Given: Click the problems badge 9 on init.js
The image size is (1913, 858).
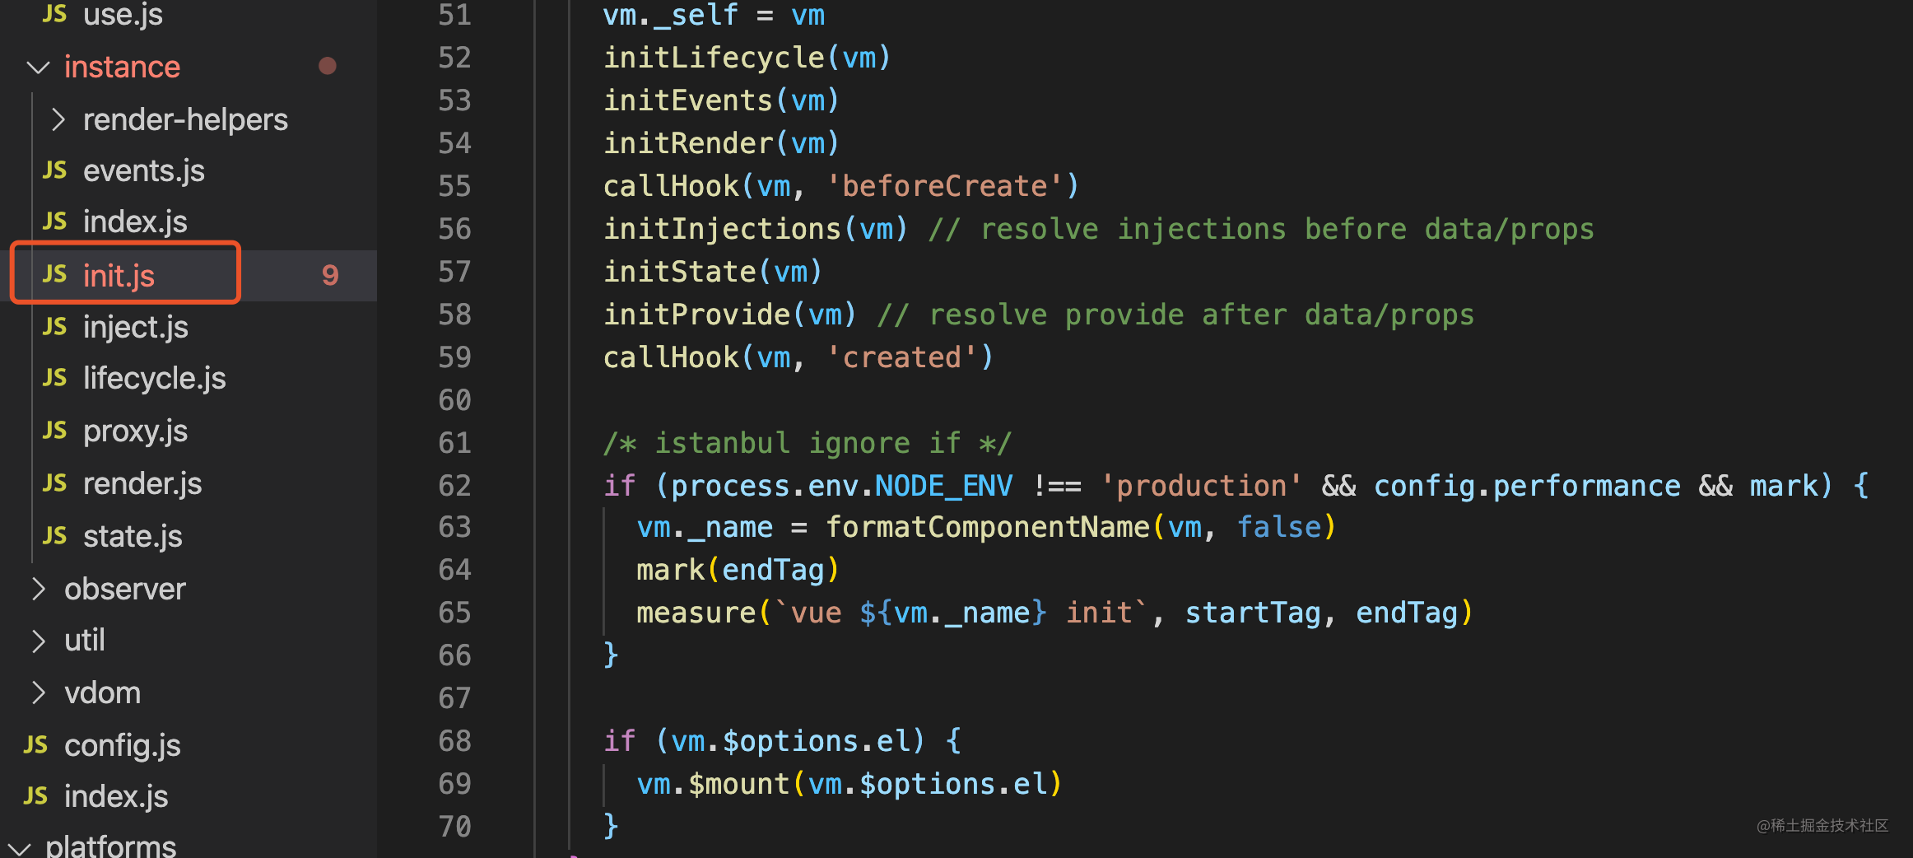Looking at the screenshot, I should (330, 275).
